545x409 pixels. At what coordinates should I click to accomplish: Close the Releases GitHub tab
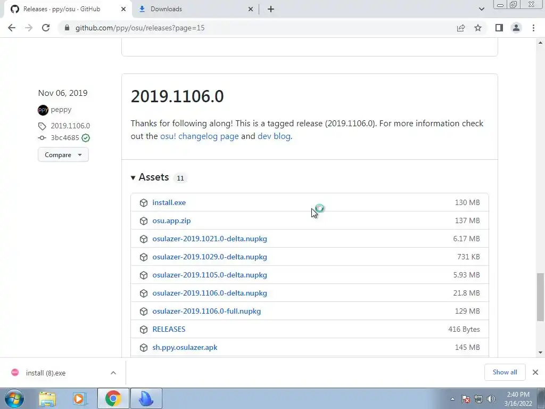(x=123, y=9)
